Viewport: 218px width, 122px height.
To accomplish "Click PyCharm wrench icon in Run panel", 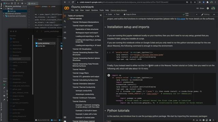I will click(4, 88).
